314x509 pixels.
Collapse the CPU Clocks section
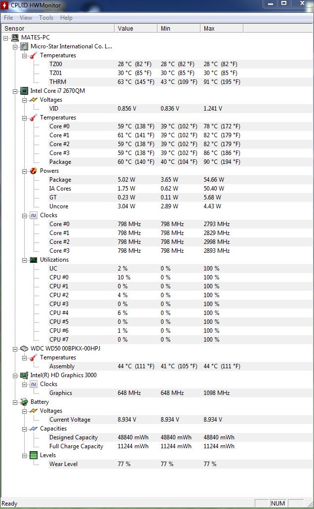point(24,215)
